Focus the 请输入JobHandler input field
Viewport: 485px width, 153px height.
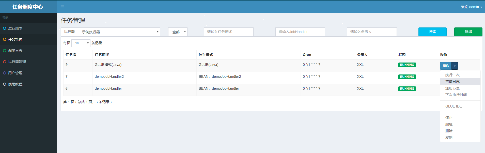[x=300, y=32]
